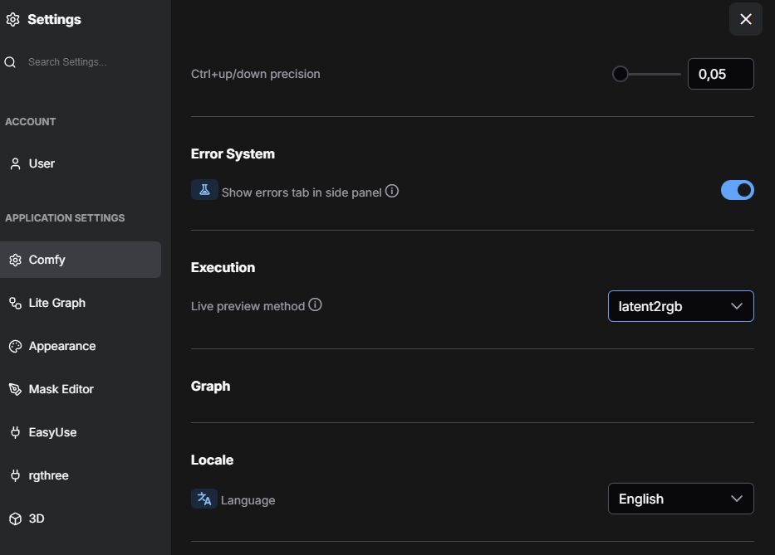Screen dimensions: 775x555
Task: Toggle Show errors tab in side panel
Action: [737, 190]
